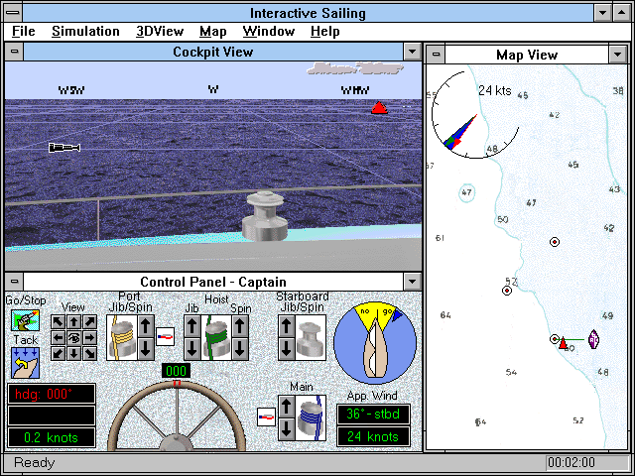Click the Main winch with blue rope
635x476 pixels.
point(311,418)
